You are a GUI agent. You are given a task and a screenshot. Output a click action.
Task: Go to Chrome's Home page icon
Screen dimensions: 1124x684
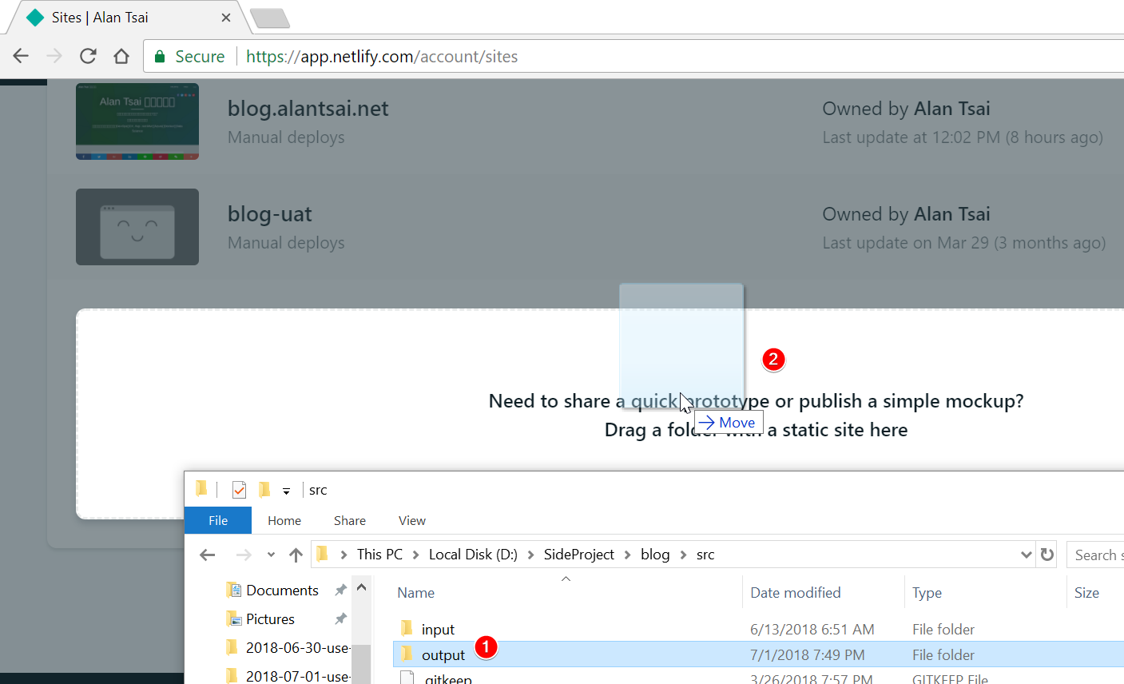pos(121,56)
